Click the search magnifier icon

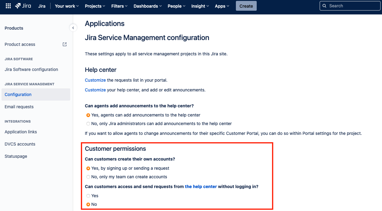324,6
